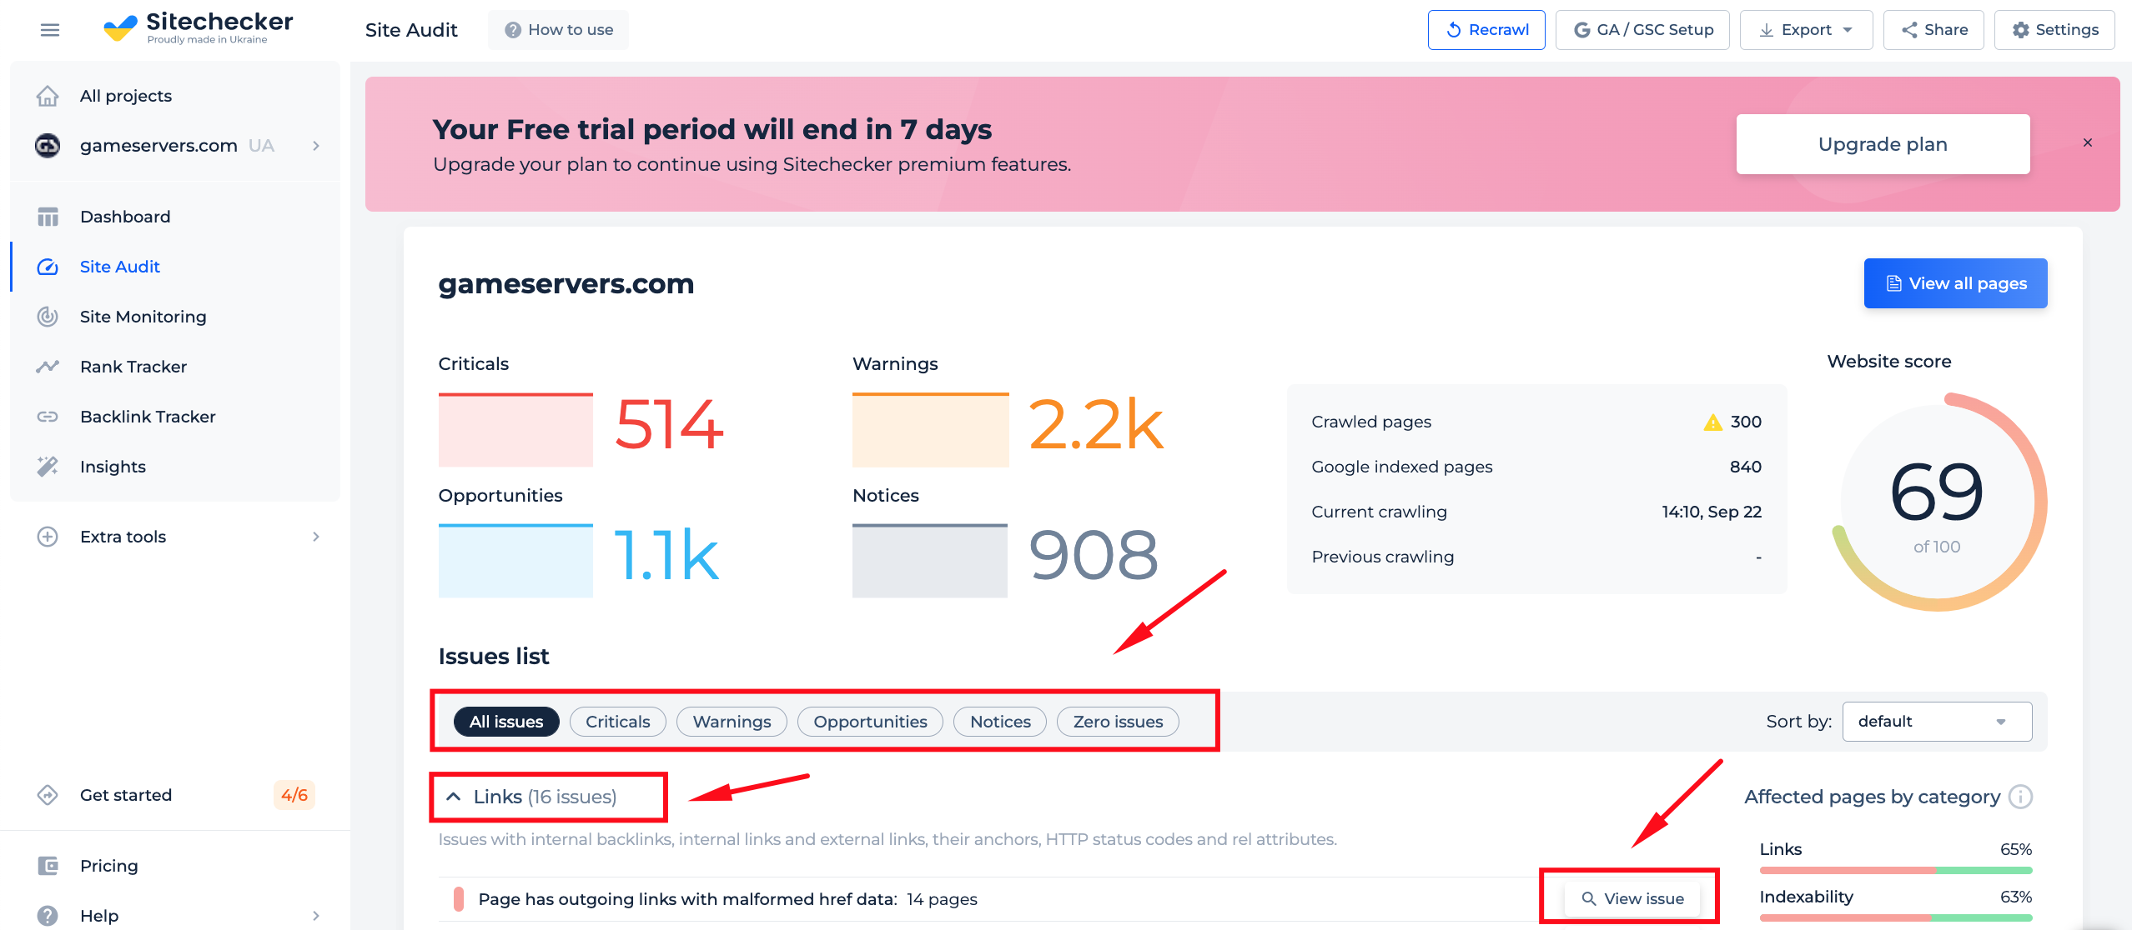Close the free trial banner
2132x930 pixels.
coord(2088,142)
